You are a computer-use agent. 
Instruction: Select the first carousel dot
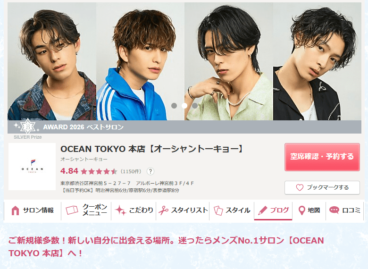[x=174, y=106]
